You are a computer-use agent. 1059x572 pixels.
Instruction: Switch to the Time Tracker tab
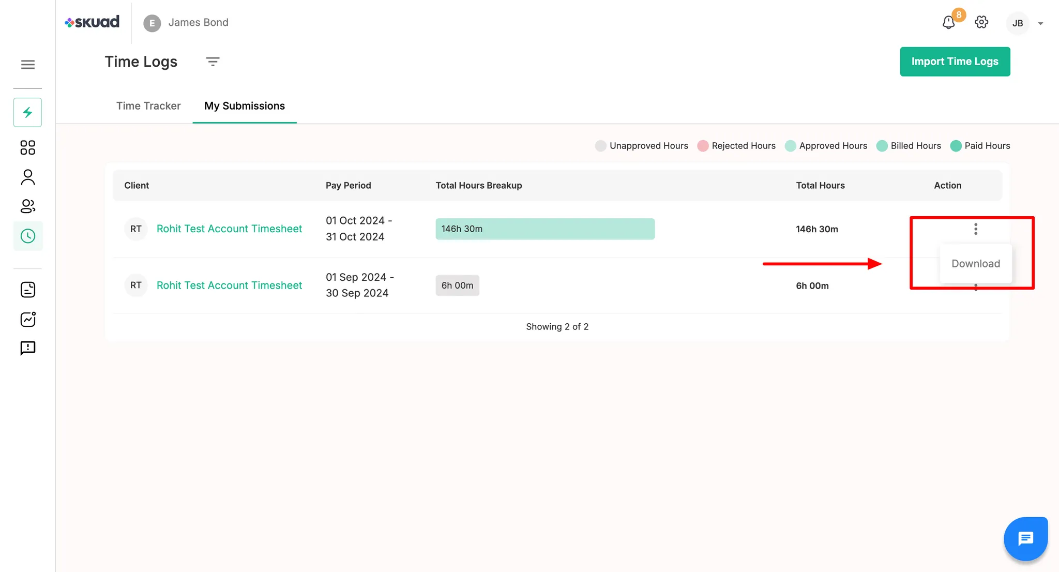[148, 106]
